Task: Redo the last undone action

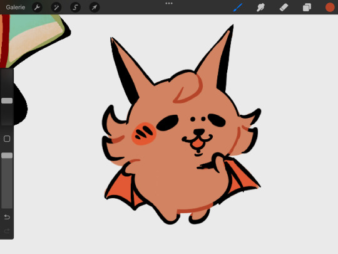Action: [7, 231]
